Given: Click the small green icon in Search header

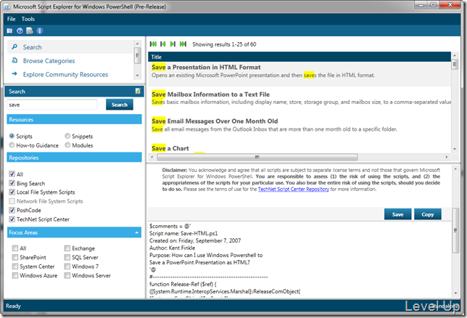Looking at the screenshot, I should pyautogui.click(x=138, y=91).
